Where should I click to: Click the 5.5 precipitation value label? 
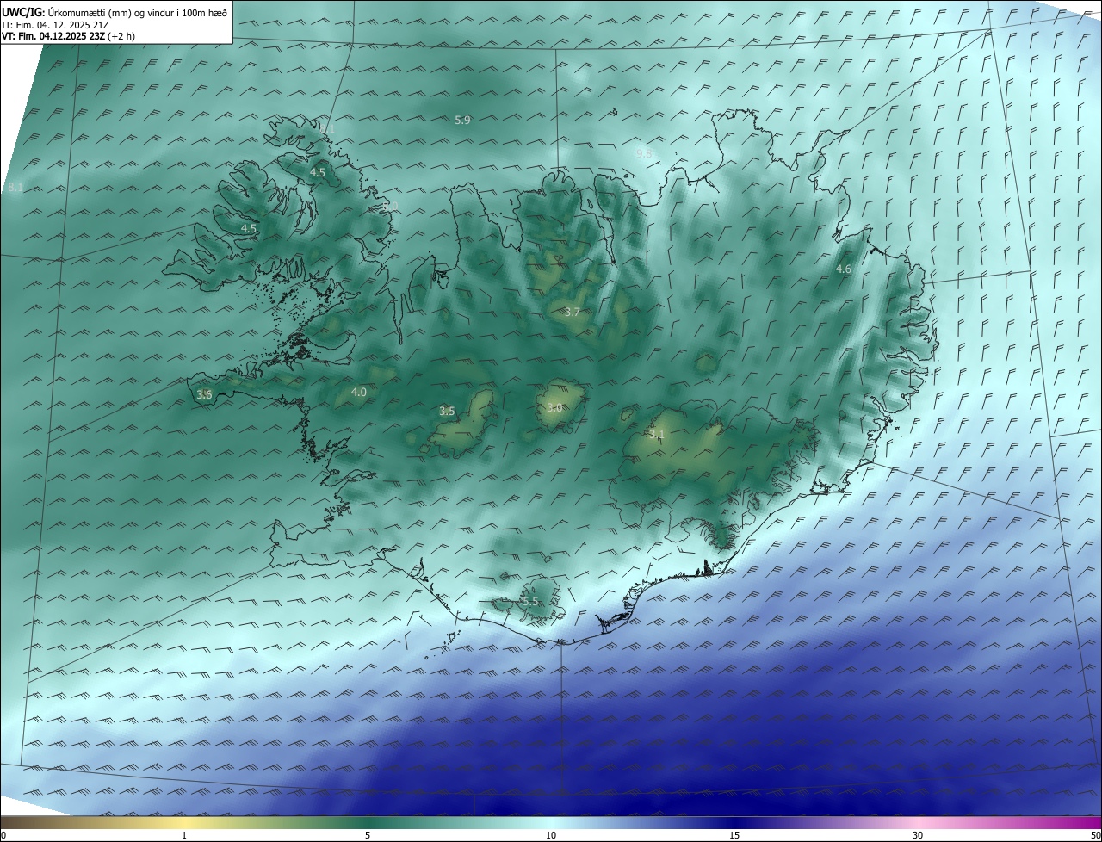point(530,601)
